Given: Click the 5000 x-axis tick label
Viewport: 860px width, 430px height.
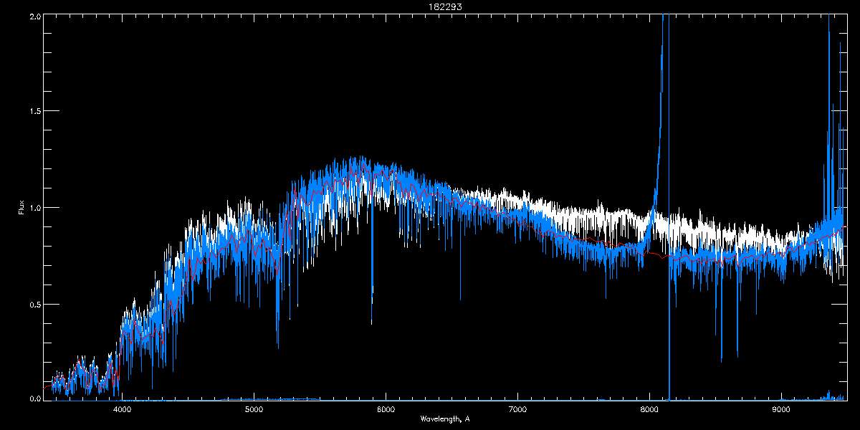Looking at the screenshot, I should (254, 410).
